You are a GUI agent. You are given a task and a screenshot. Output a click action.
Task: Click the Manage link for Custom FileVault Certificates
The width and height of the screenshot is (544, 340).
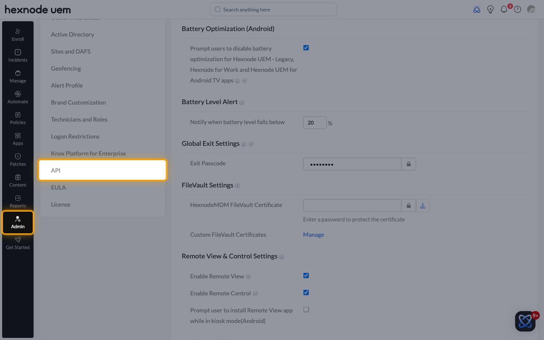[314, 235]
